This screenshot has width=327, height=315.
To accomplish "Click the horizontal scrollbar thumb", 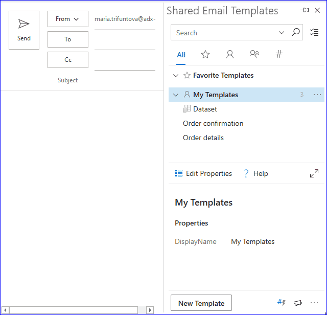I will pyautogui.click(x=74, y=310).
